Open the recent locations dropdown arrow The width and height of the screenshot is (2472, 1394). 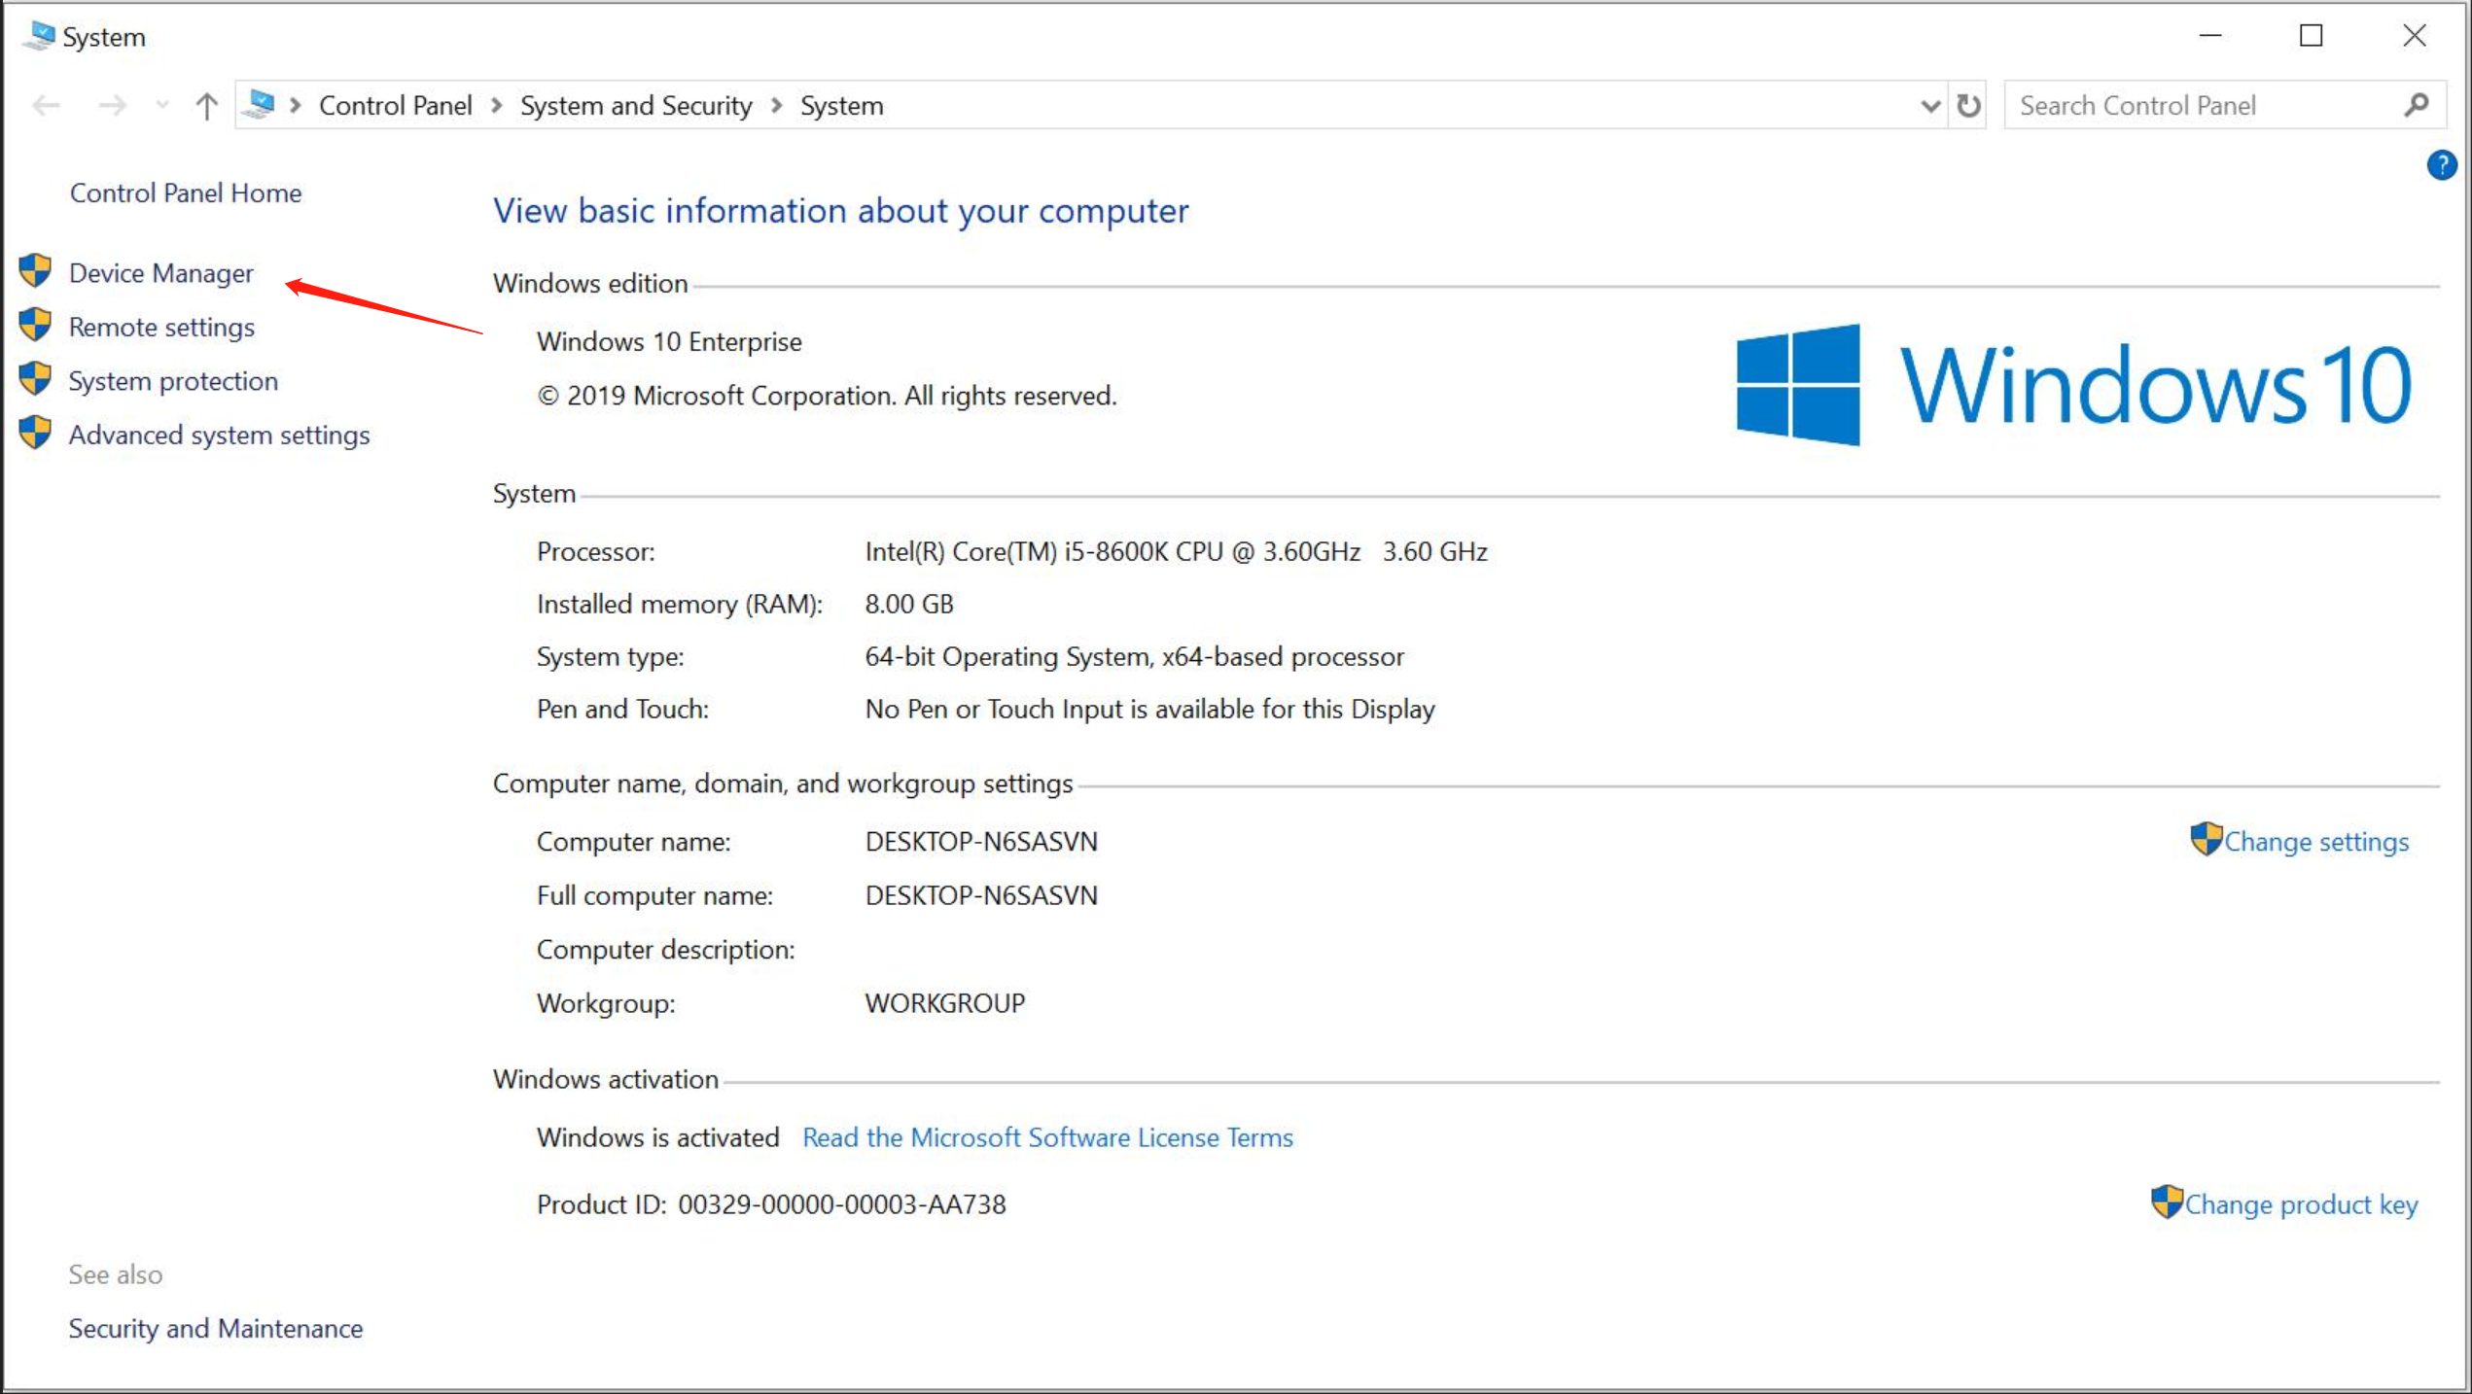tap(162, 105)
